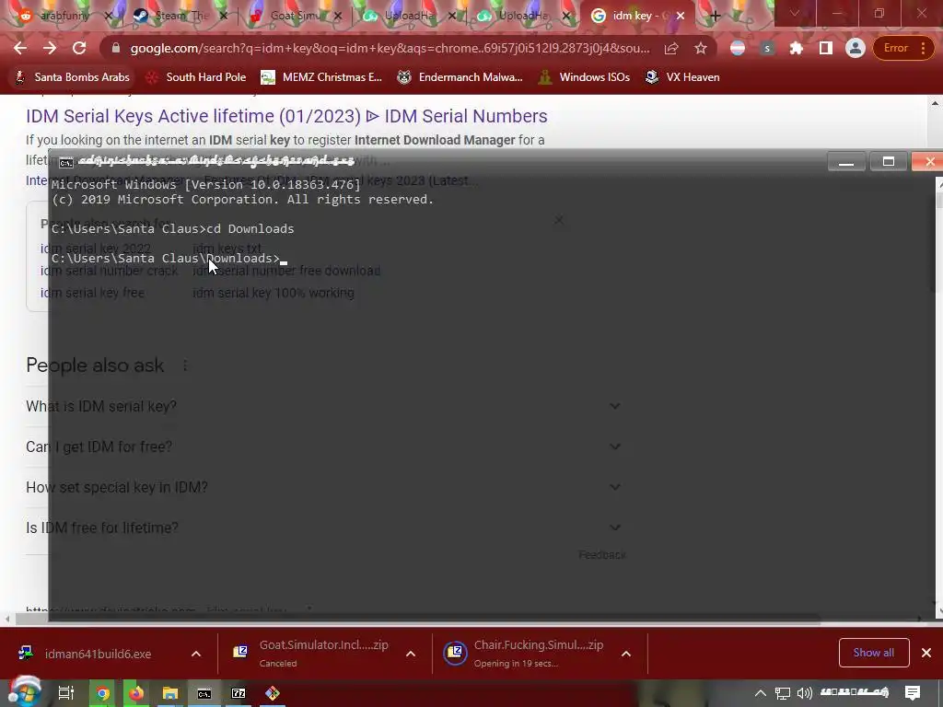Click the share page icon in address bar
The height and width of the screenshot is (707, 943).
[671, 48]
